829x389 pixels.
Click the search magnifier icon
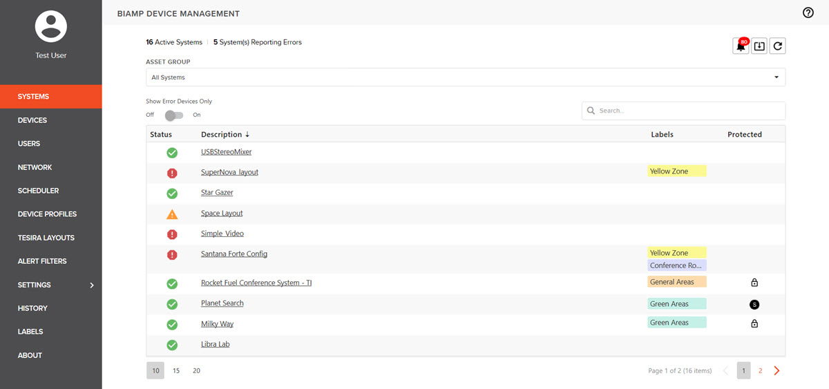(591, 111)
